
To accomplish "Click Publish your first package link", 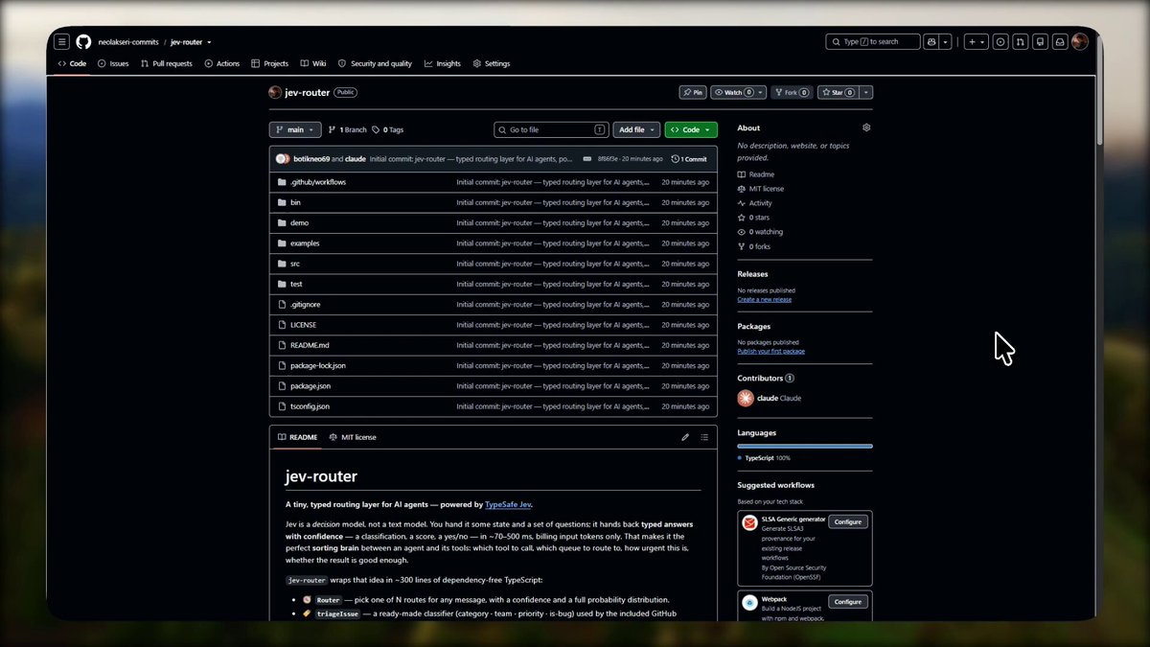I will coord(771,351).
